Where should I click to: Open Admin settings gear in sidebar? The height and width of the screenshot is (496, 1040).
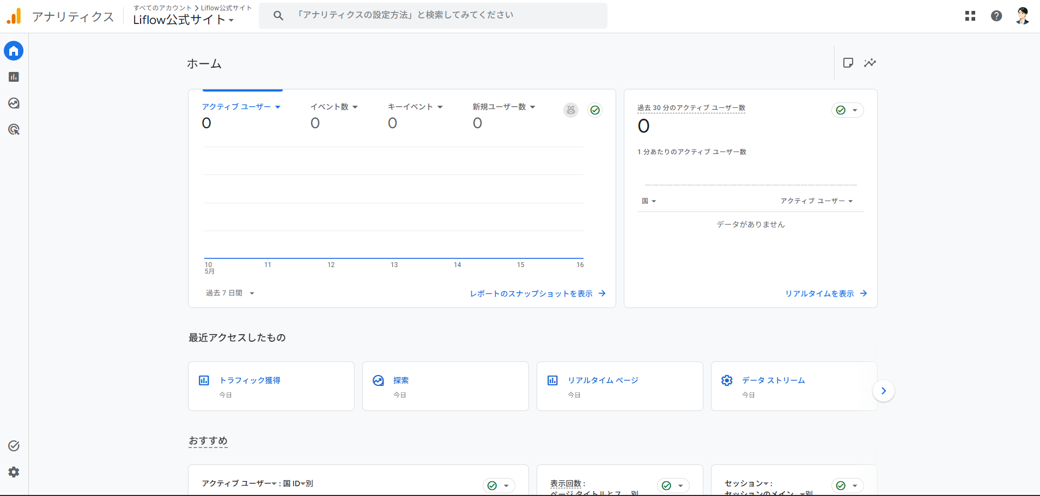(x=14, y=472)
